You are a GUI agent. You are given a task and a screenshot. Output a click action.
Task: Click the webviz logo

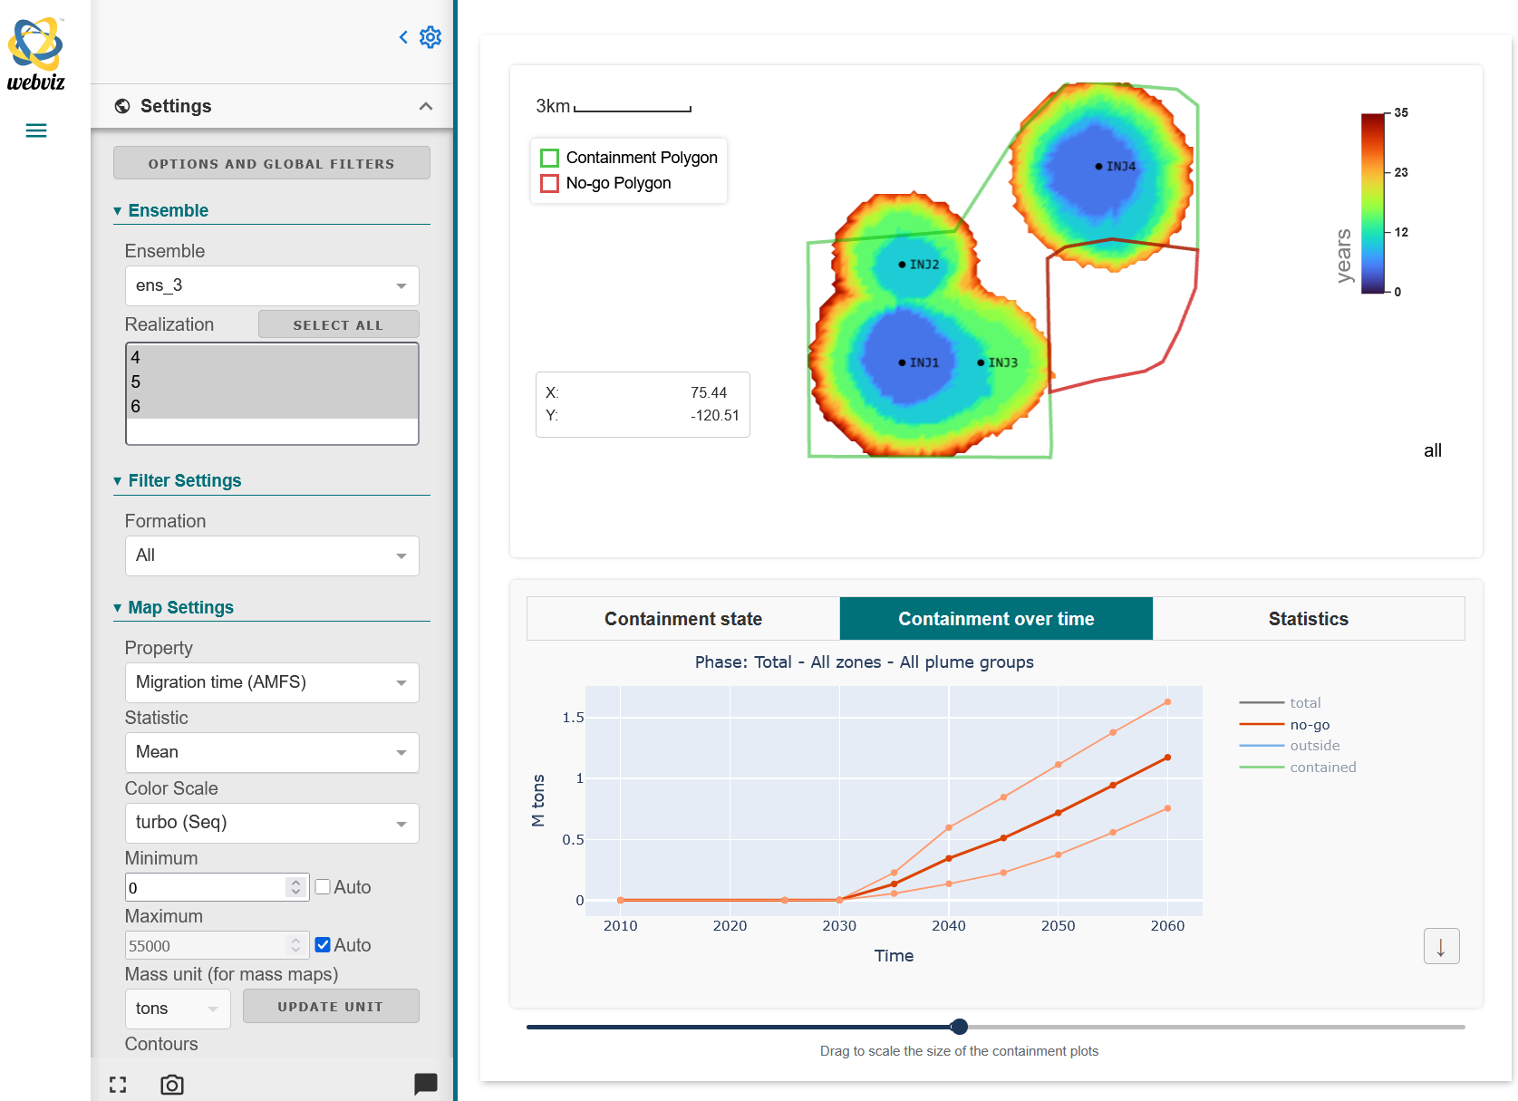pyautogui.click(x=36, y=54)
